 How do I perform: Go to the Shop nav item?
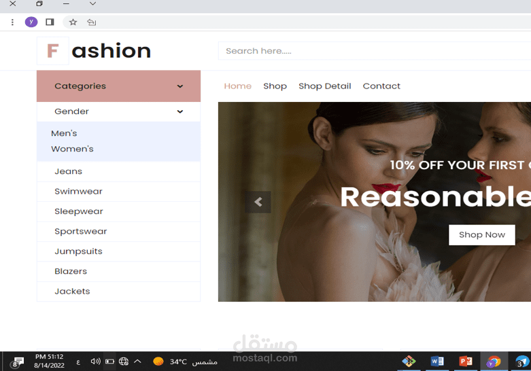(275, 86)
